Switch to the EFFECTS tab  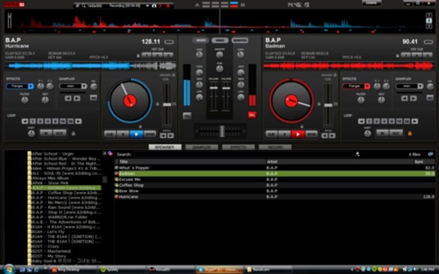[238, 147]
